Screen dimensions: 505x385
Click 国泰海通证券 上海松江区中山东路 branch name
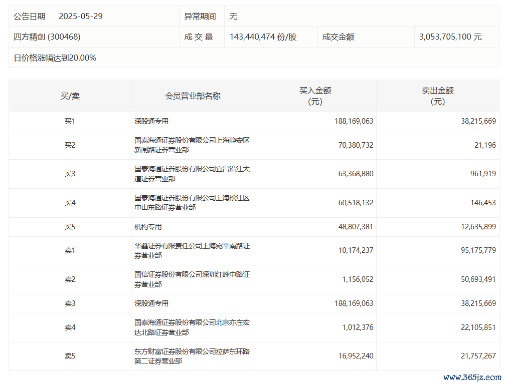pos(192,203)
